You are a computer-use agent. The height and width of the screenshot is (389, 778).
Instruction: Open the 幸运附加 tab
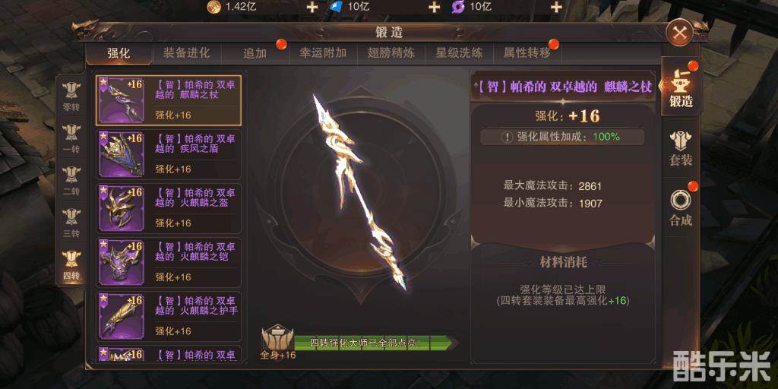[323, 54]
